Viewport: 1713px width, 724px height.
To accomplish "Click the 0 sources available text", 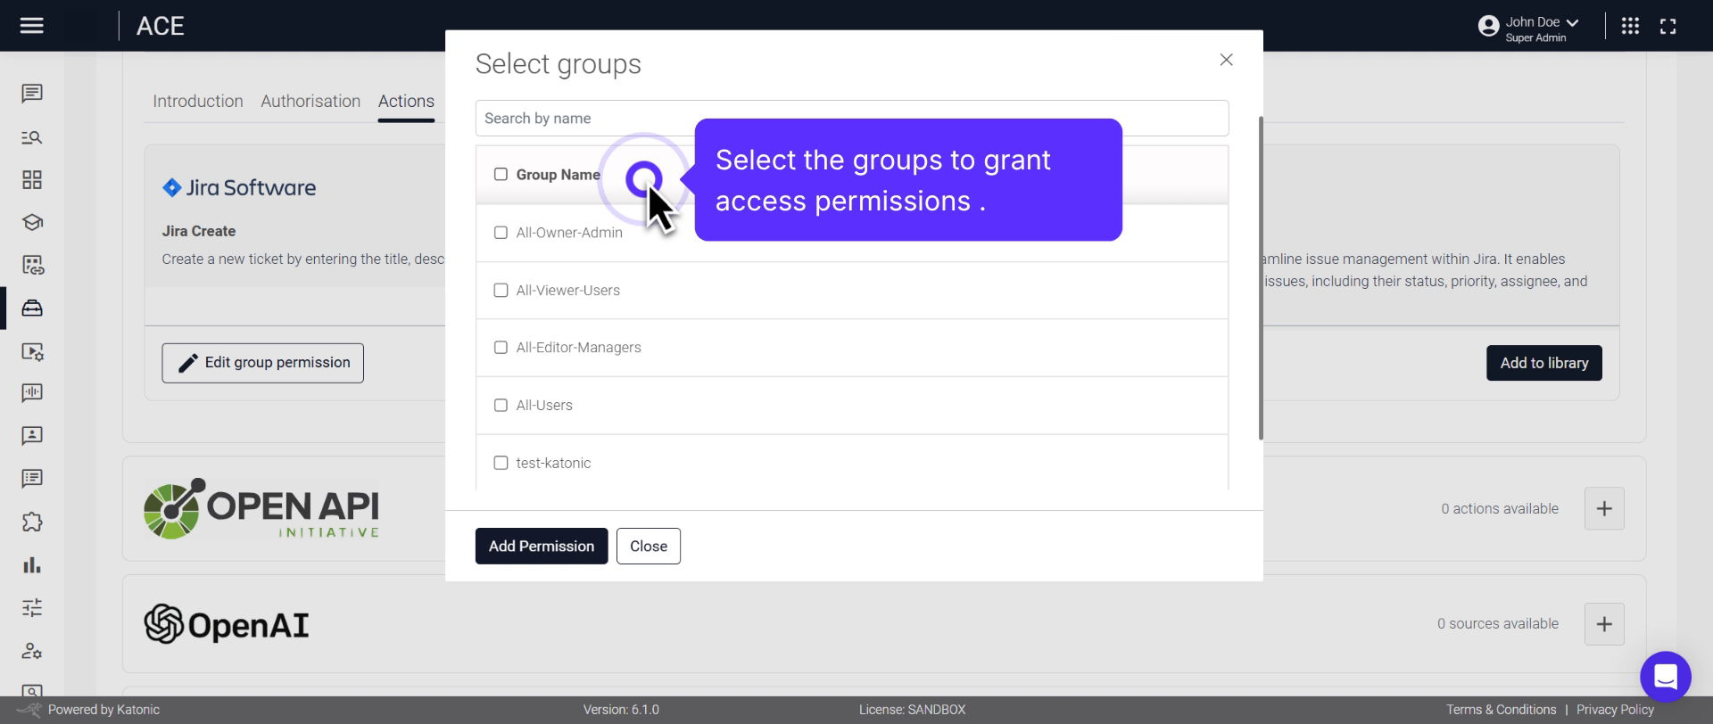I will pos(1498,624).
